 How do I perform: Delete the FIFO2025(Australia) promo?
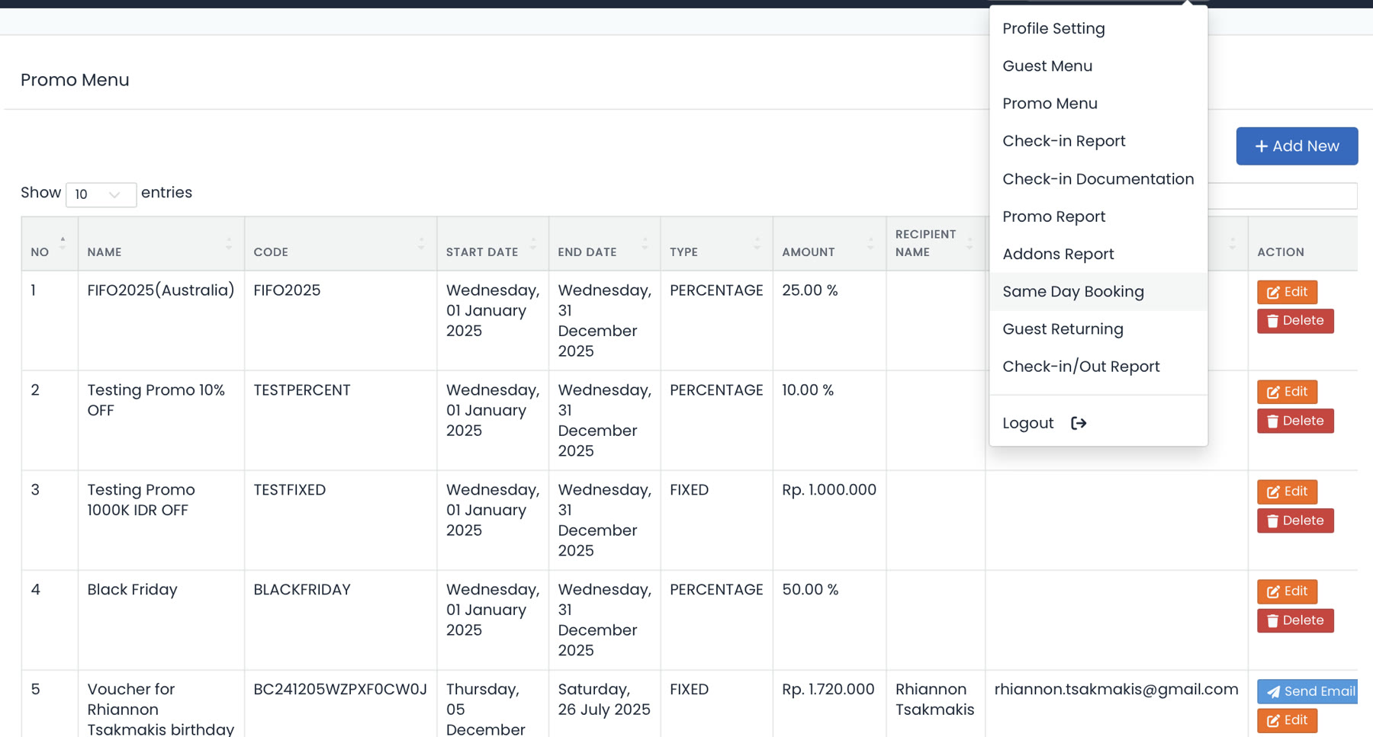pos(1295,321)
